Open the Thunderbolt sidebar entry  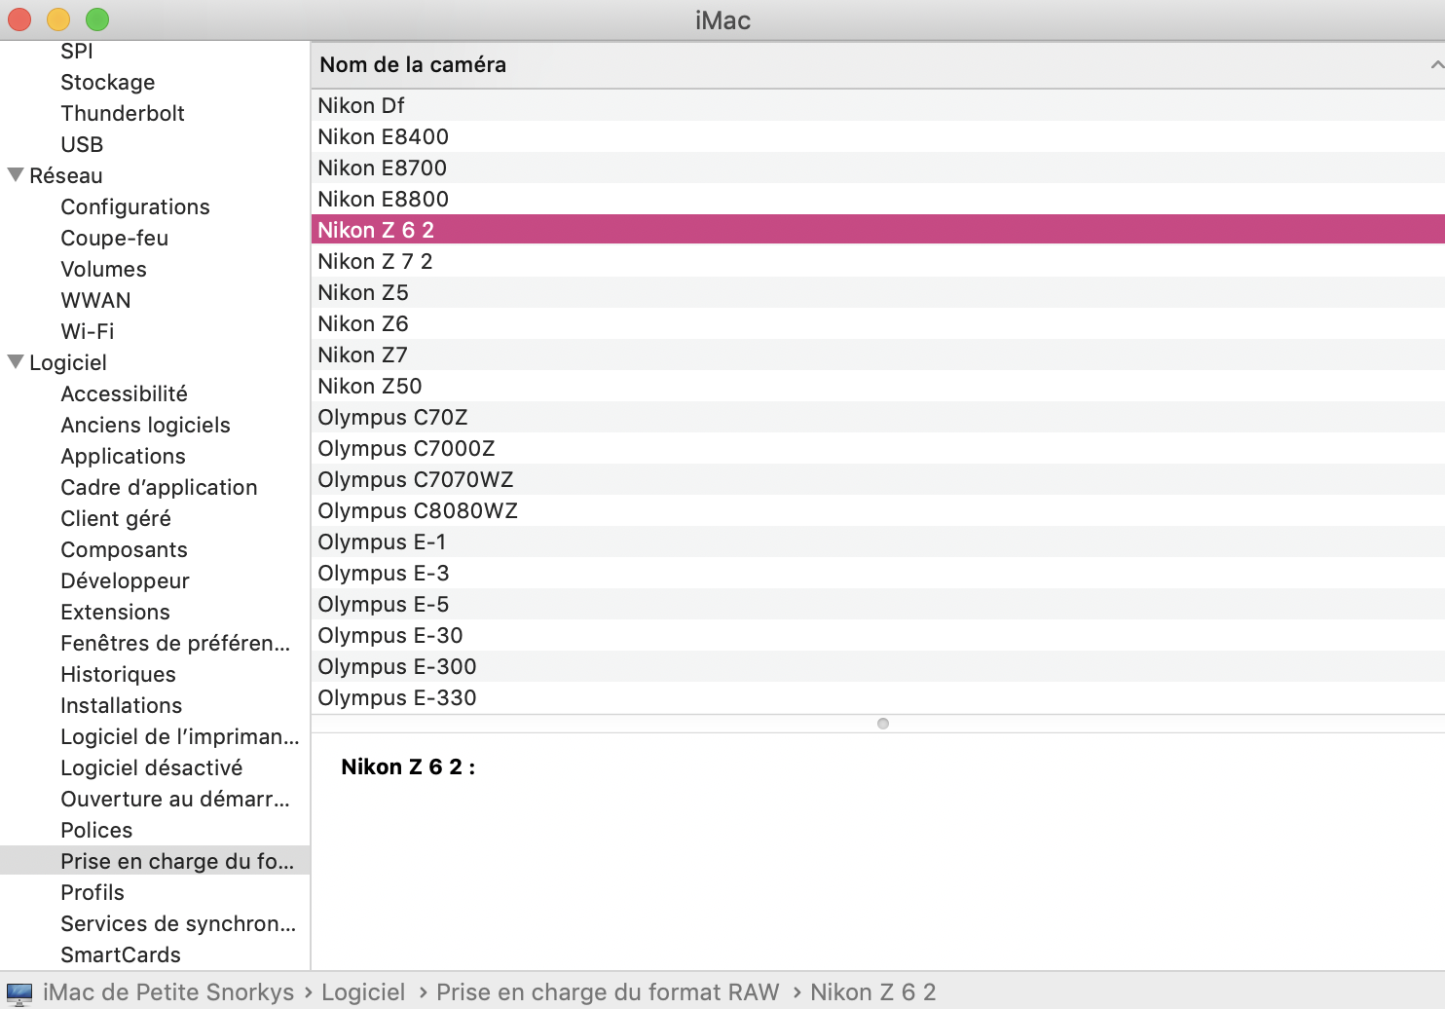(x=123, y=113)
